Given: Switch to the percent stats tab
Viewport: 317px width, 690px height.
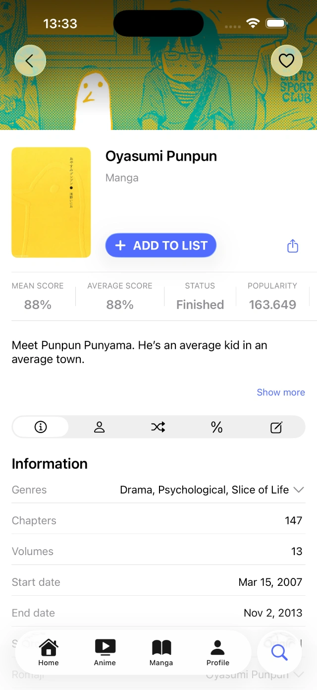Looking at the screenshot, I should 217,427.
